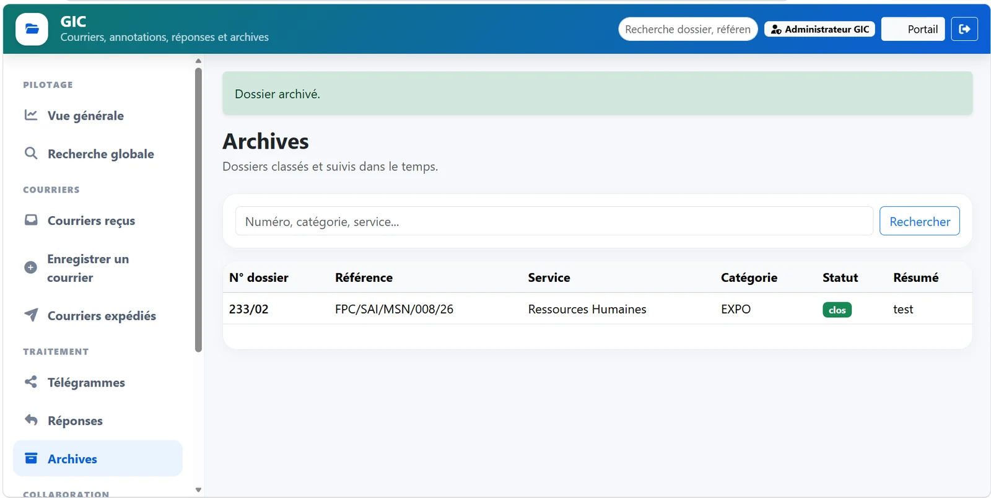Click the GIC folder logo icon
Image resolution: width=991 pixels, height=498 pixels.
point(32,29)
